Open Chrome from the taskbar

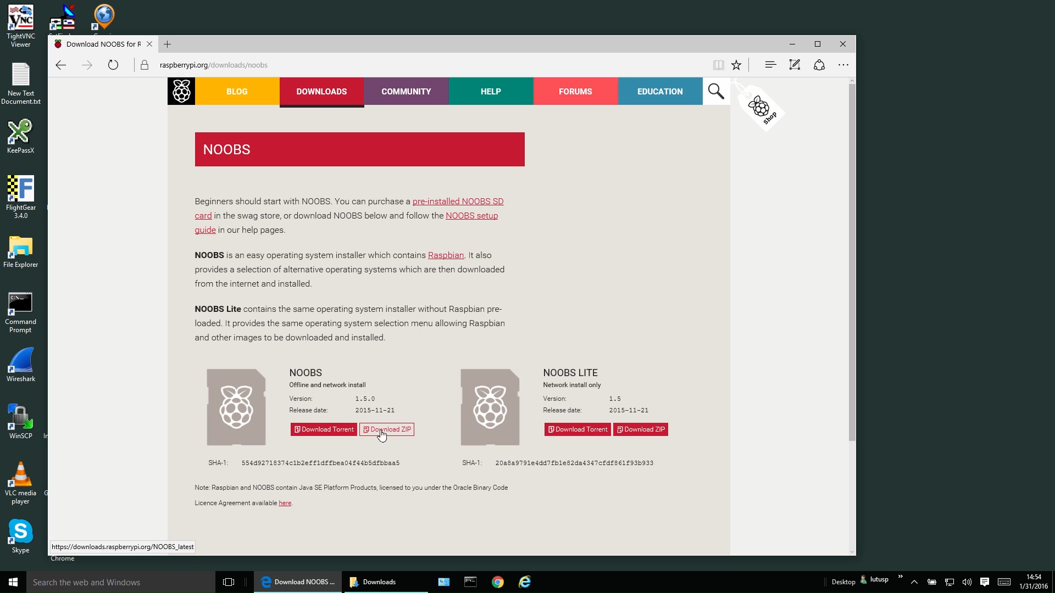click(x=498, y=582)
